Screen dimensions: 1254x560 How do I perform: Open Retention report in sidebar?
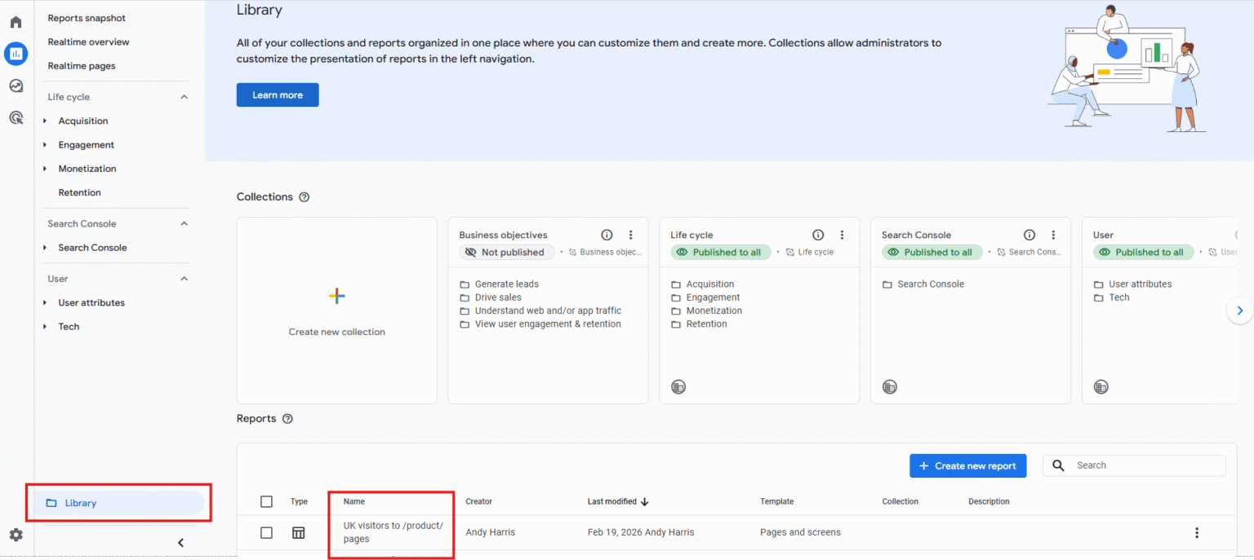tap(80, 193)
